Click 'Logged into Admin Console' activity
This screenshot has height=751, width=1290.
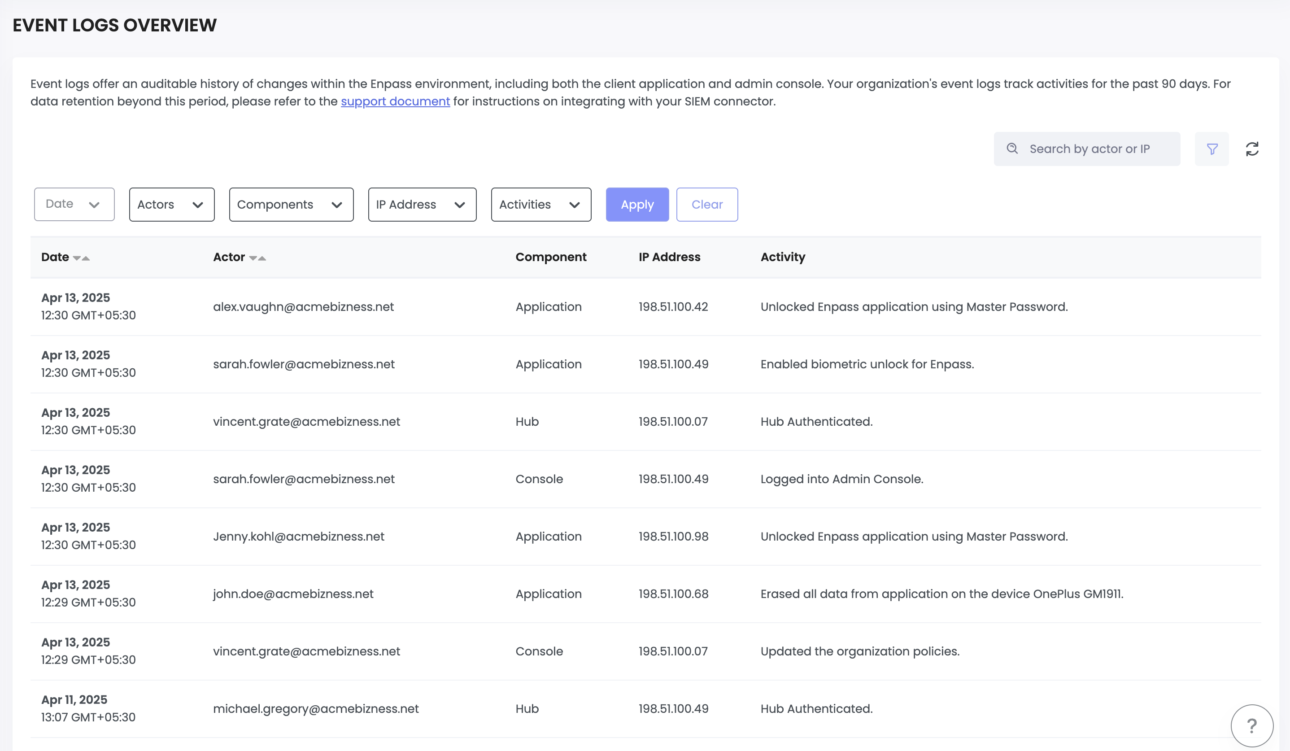842,479
